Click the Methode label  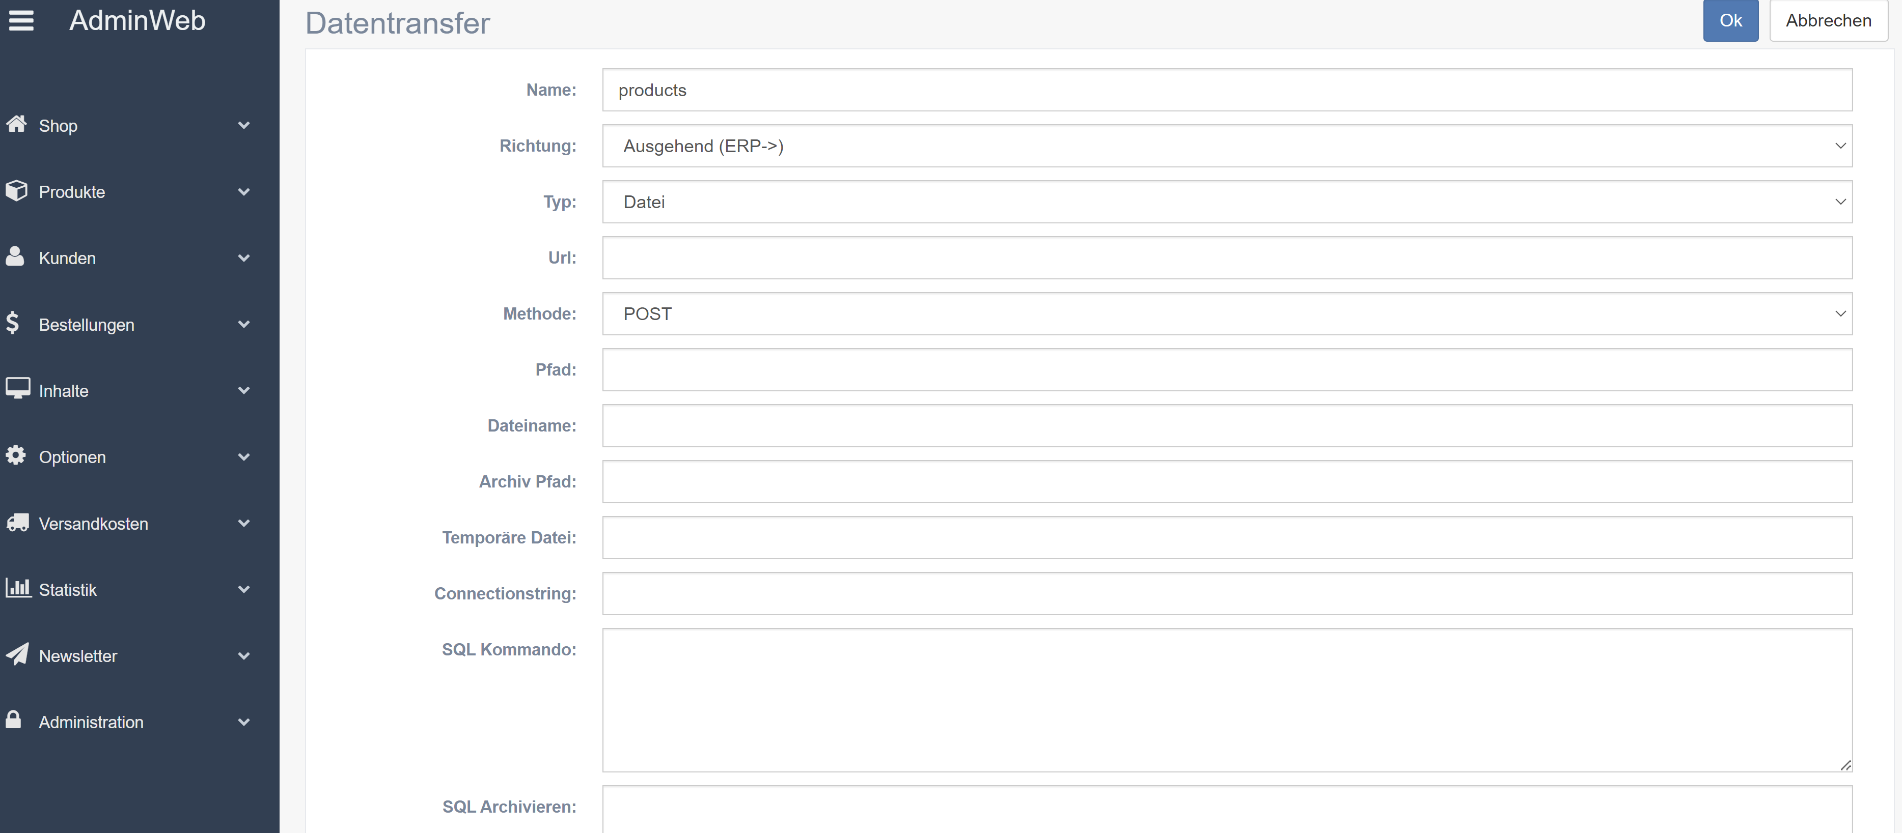click(x=539, y=313)
